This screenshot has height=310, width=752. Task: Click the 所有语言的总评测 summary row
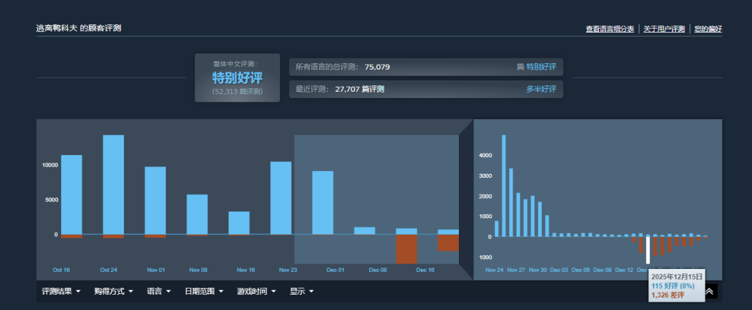(x=425, y=67)
